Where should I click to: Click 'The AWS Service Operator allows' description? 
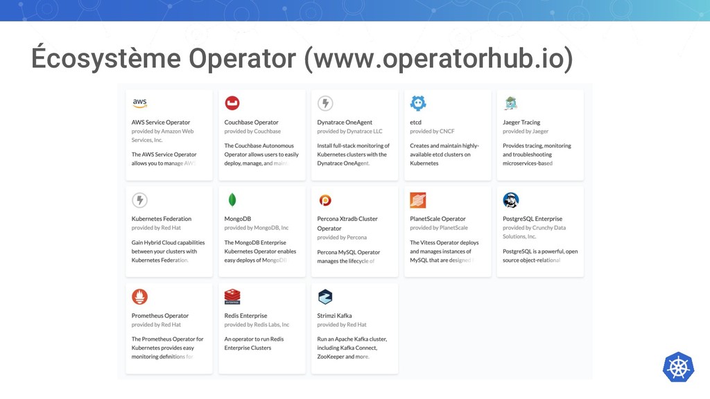pyautogui.click(x=164, y=159)
